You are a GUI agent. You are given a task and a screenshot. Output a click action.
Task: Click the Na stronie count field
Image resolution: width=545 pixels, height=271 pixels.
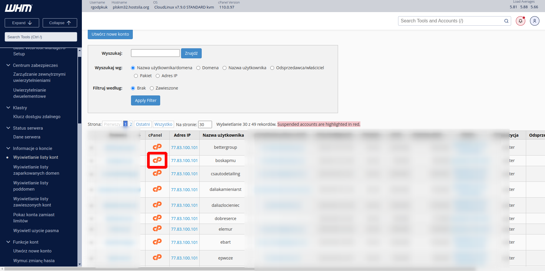click(x=205, y=124)
